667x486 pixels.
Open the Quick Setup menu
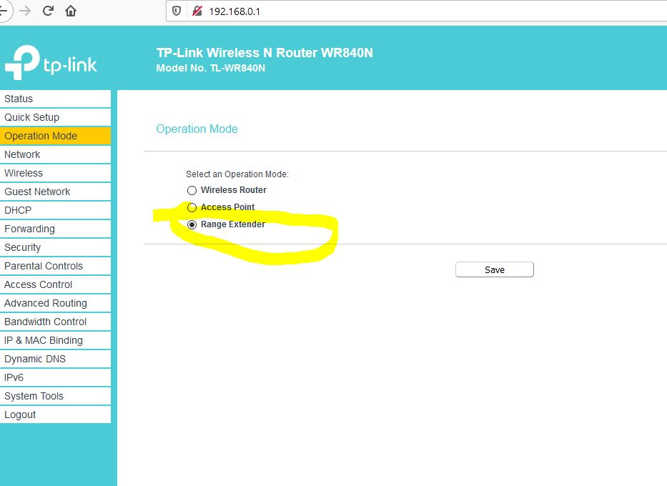click(x=55, y=117)
